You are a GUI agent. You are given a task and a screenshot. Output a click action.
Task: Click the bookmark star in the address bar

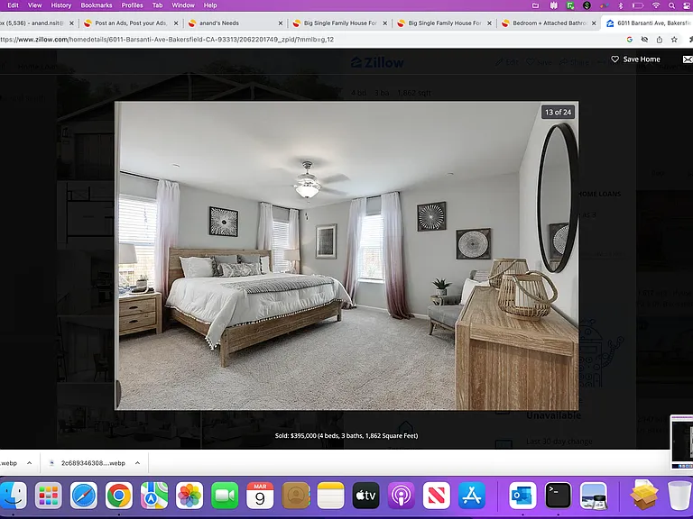674,40
